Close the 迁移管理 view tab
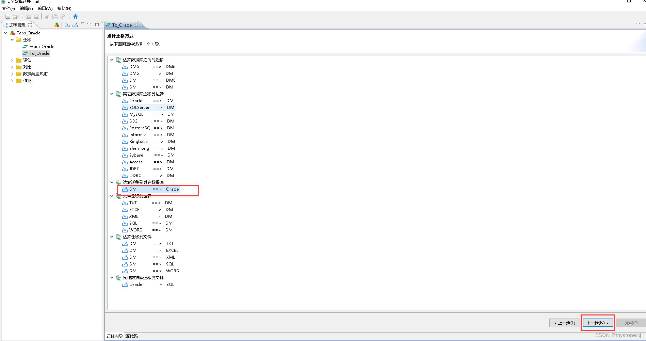The width and height of the screenshot is (646, 341). pos(30,25)
